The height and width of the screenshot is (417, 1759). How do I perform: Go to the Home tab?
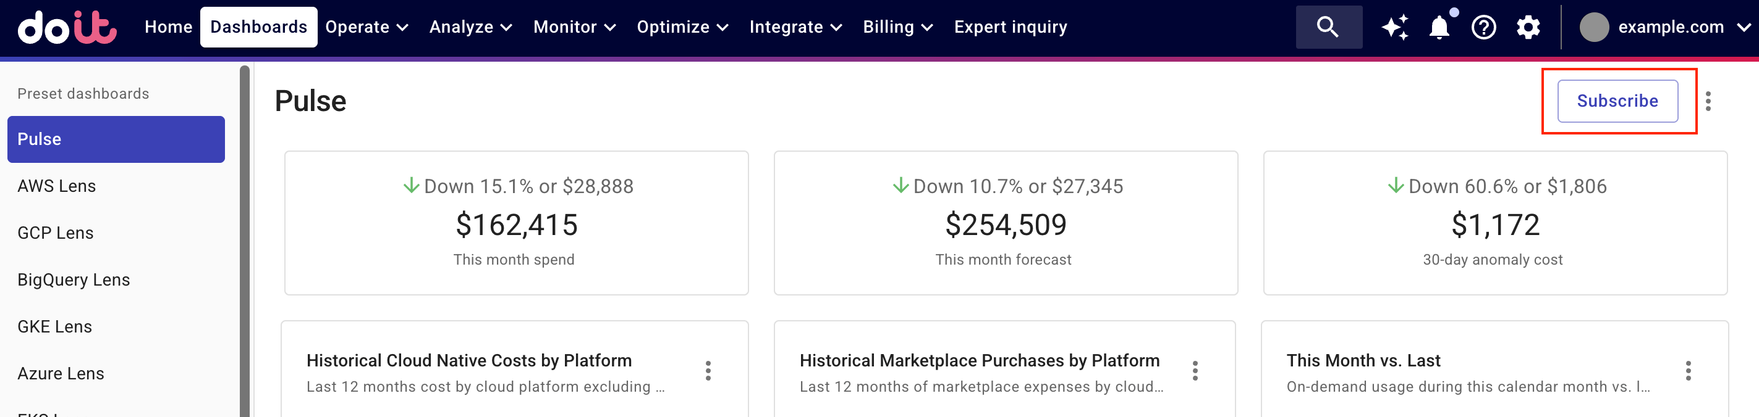click(169, 27)
